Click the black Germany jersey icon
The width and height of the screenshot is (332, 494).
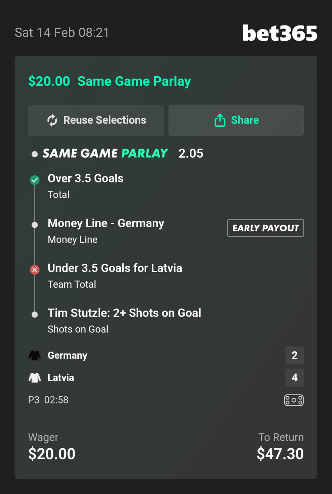pos(35,355)
